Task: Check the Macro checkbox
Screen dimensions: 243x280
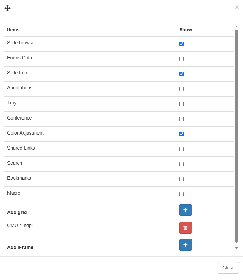Action: point(182,194)
